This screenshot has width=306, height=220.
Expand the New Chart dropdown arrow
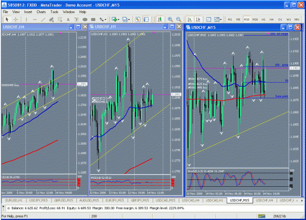pos(118,20)
